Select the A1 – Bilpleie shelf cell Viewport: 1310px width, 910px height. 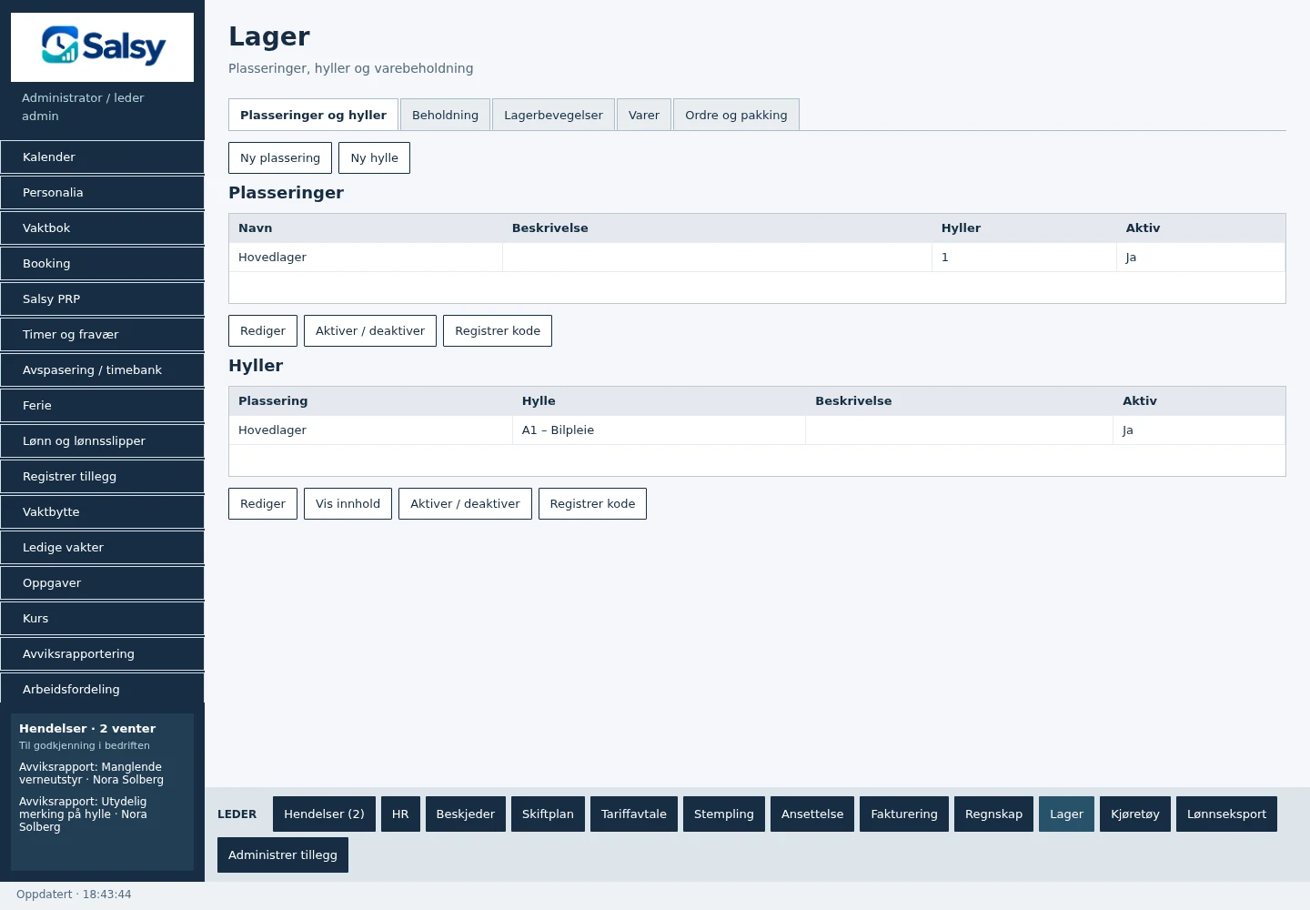point(659,430)
